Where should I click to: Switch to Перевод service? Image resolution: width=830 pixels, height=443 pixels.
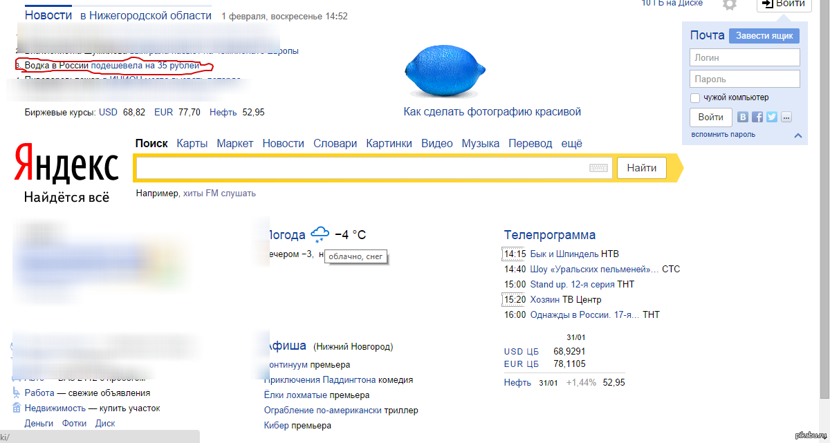[x=531, y=144]
